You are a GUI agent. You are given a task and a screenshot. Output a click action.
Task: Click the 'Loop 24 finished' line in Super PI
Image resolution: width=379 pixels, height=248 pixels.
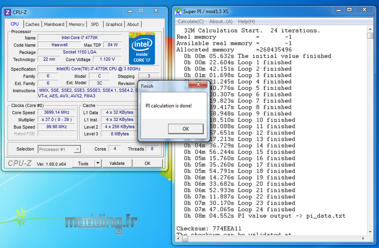240,209
